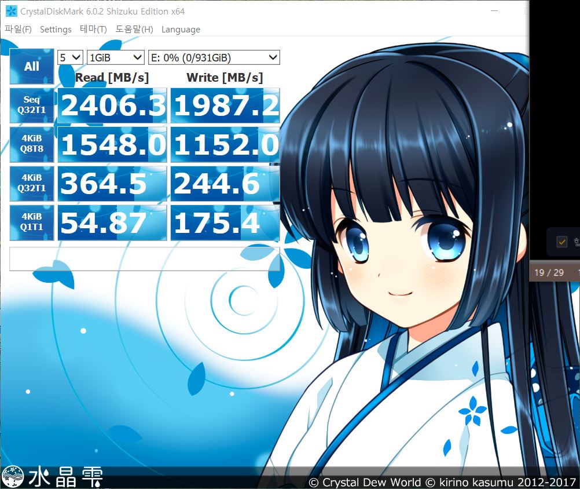The image size is (580, 489).
Task: Click the CrystalDiskMark app icon in title bar
Action: [x=11, y=11]
